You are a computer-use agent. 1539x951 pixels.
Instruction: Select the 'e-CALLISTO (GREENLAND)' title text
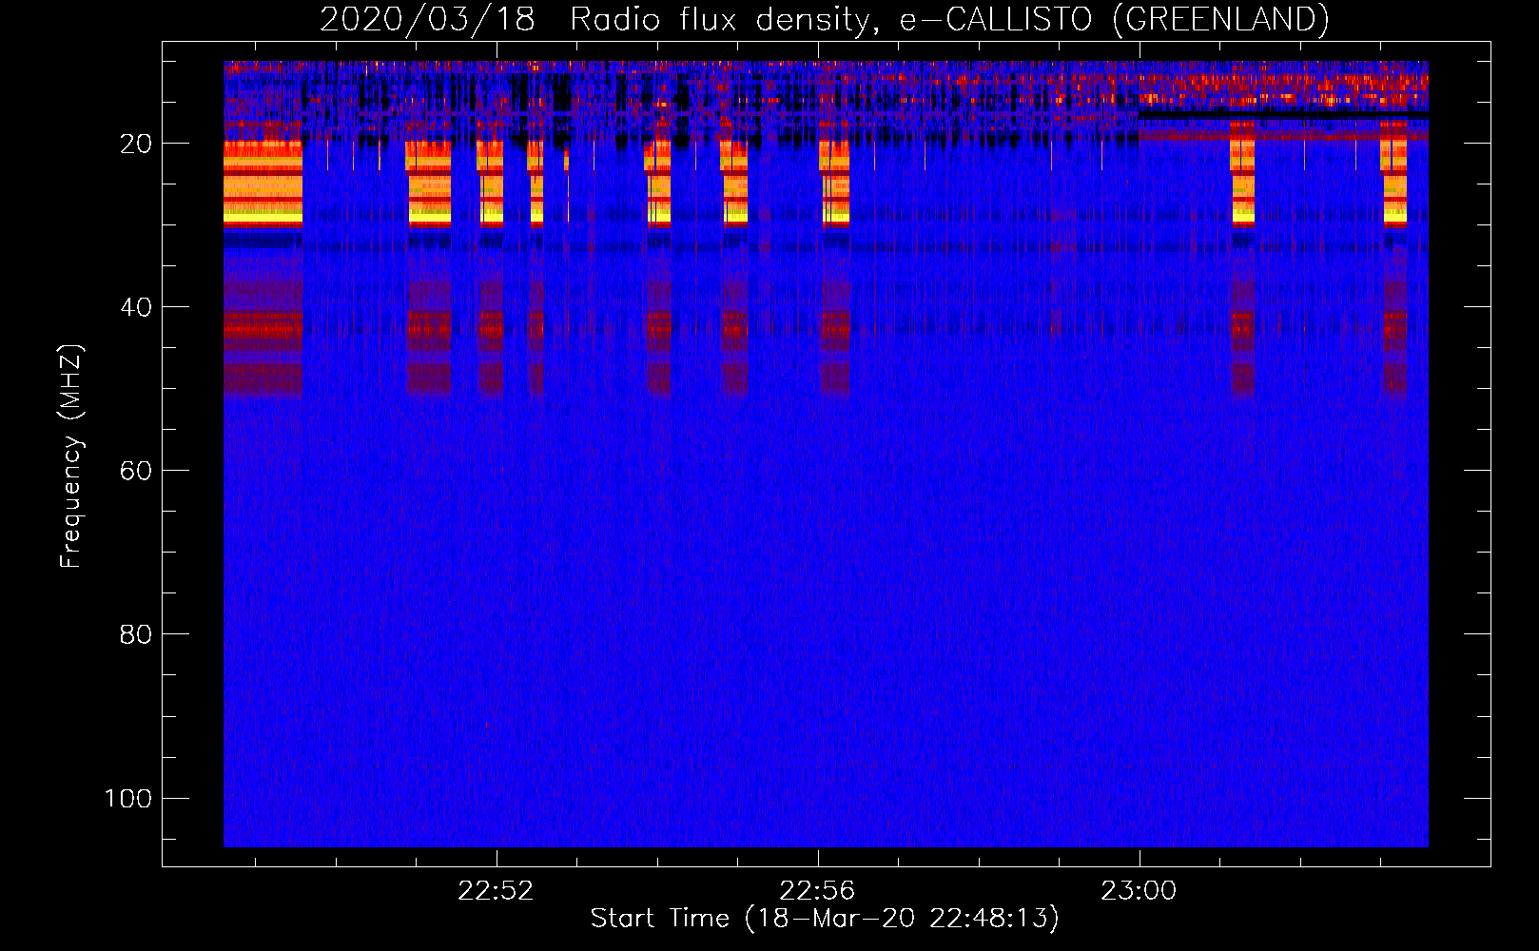pyautogui.click(x=1114, y=20)
